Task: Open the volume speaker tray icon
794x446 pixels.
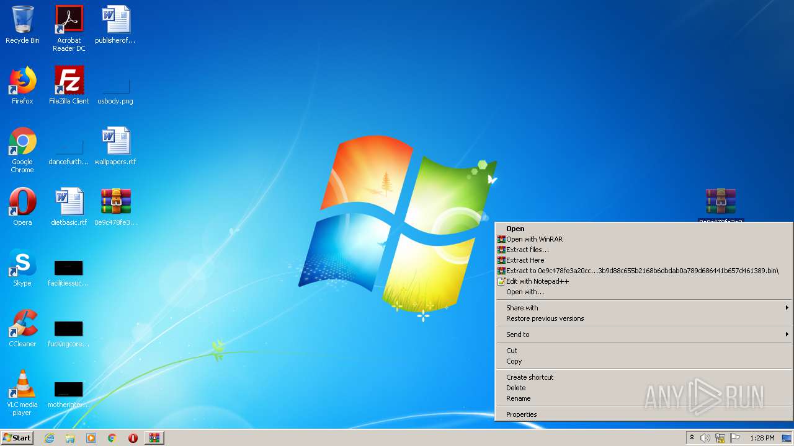Action: coord(705,438)
